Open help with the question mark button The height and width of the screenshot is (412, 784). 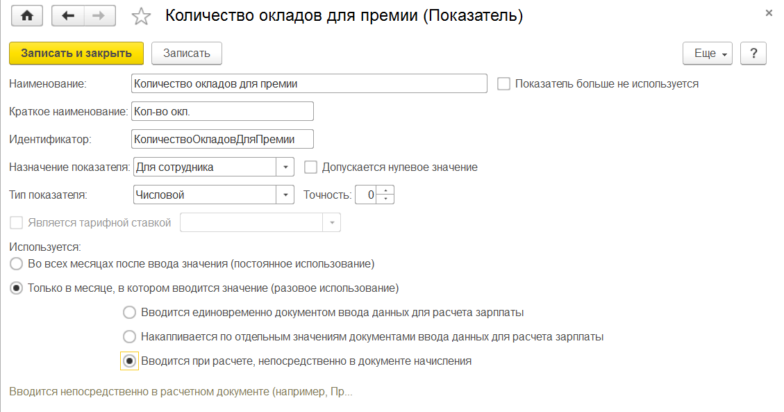[753, 53]
